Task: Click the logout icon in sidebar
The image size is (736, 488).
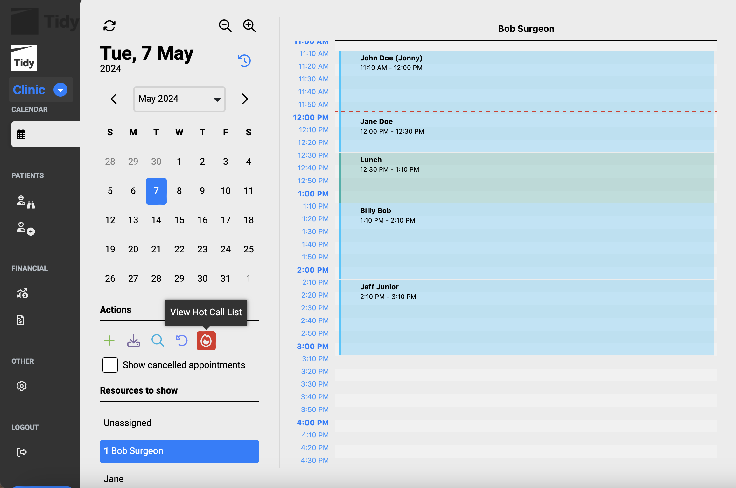Action: tap(22, 452)
